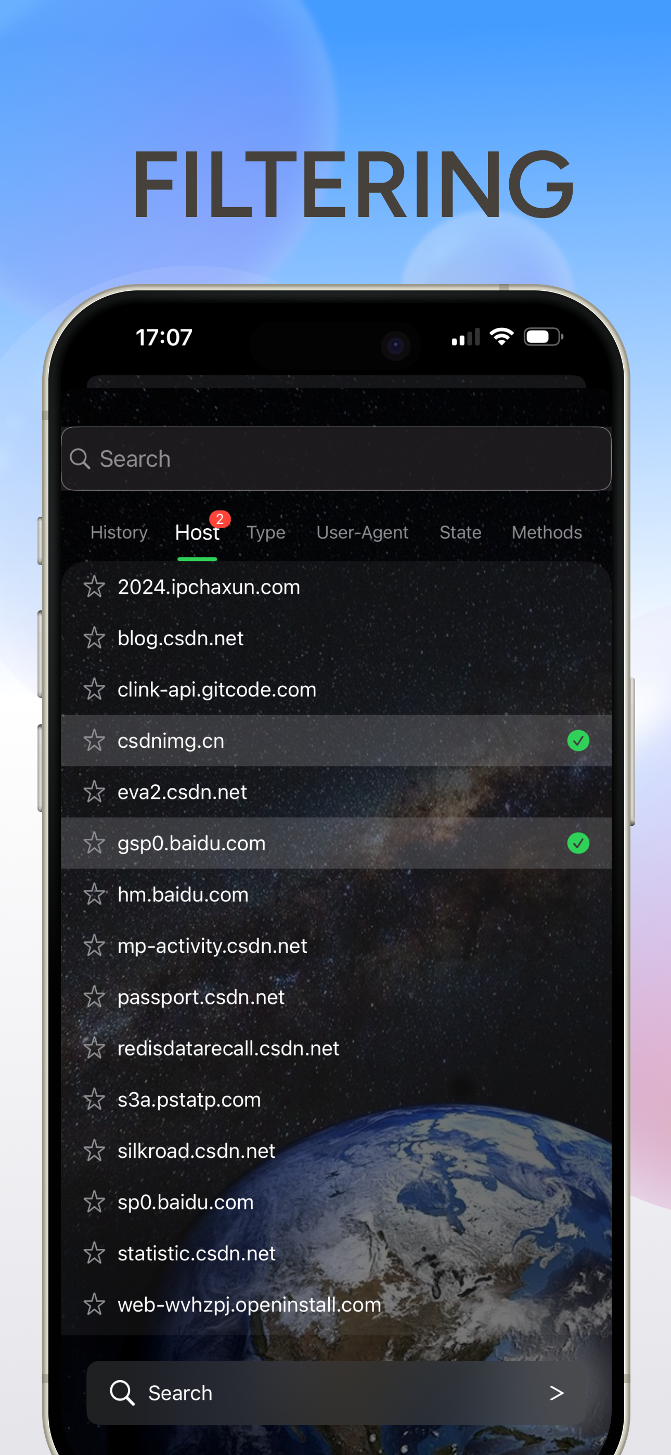Open the State filter tab
This screenshot has height=1455, width=671.
point(460,533)
